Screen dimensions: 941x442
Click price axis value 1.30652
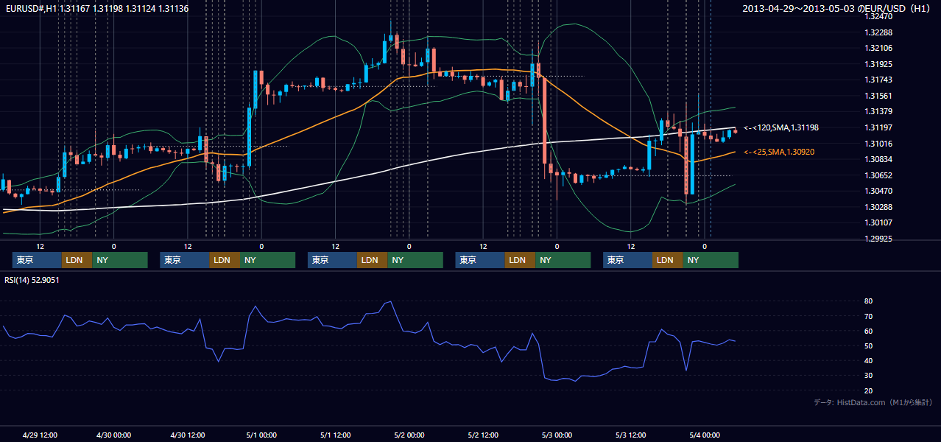click(x=879, y=175)
